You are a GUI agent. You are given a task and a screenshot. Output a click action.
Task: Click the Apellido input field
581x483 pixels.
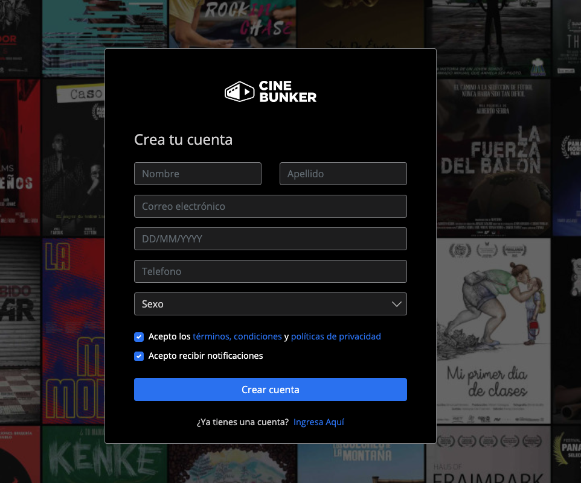(x=343, y=174)
